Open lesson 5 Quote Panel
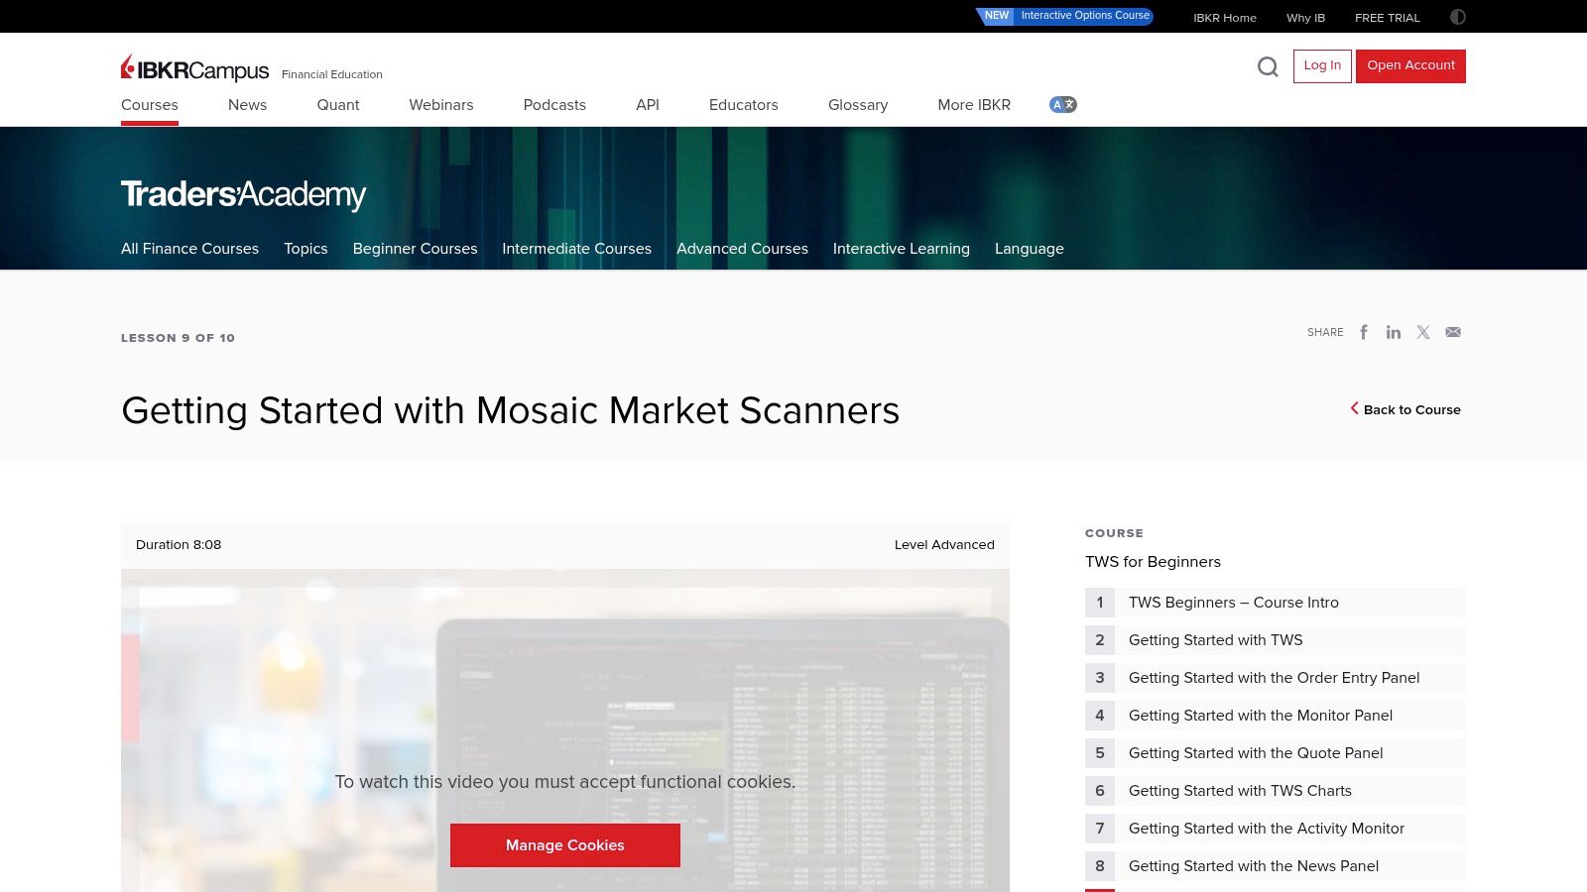 tap(1276, 753)
